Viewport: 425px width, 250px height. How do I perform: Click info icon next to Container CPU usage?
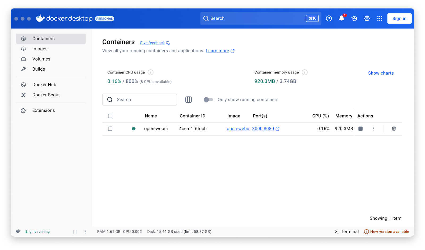(x=151, y=72)
